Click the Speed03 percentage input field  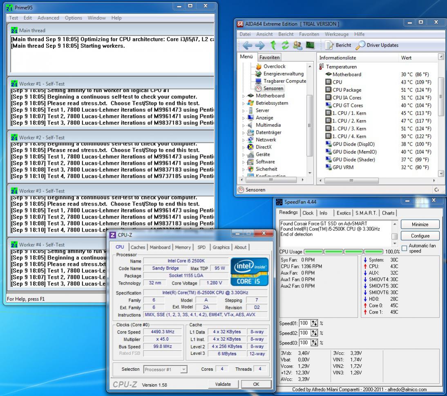tap(304, 343)
